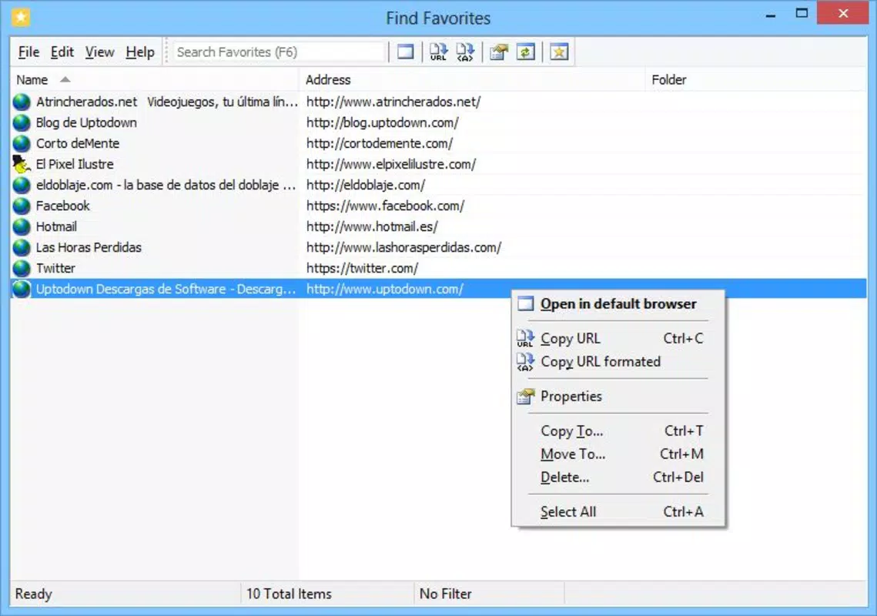The height and width of the screenshot is (616, 877).
Task: Select the El Pixel Ilustre row
Action: pyautogui.click(x=439, y=164)
